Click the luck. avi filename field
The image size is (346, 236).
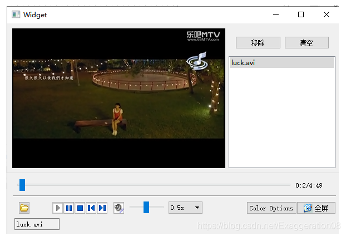(37, 224)
